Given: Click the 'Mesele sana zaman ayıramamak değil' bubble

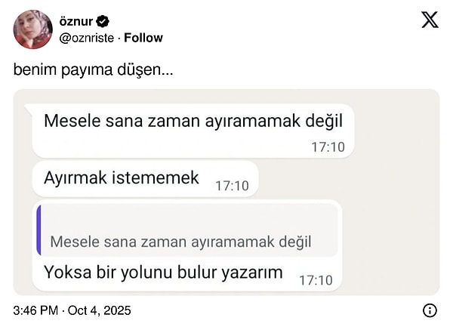Looking at the screenshot, I should [193, 131].
